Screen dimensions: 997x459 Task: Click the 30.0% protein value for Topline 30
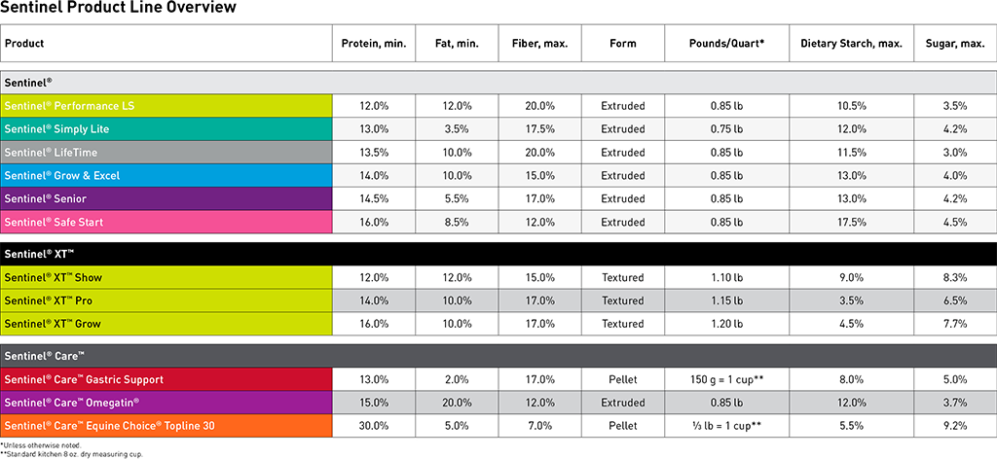tap(374, 425)
